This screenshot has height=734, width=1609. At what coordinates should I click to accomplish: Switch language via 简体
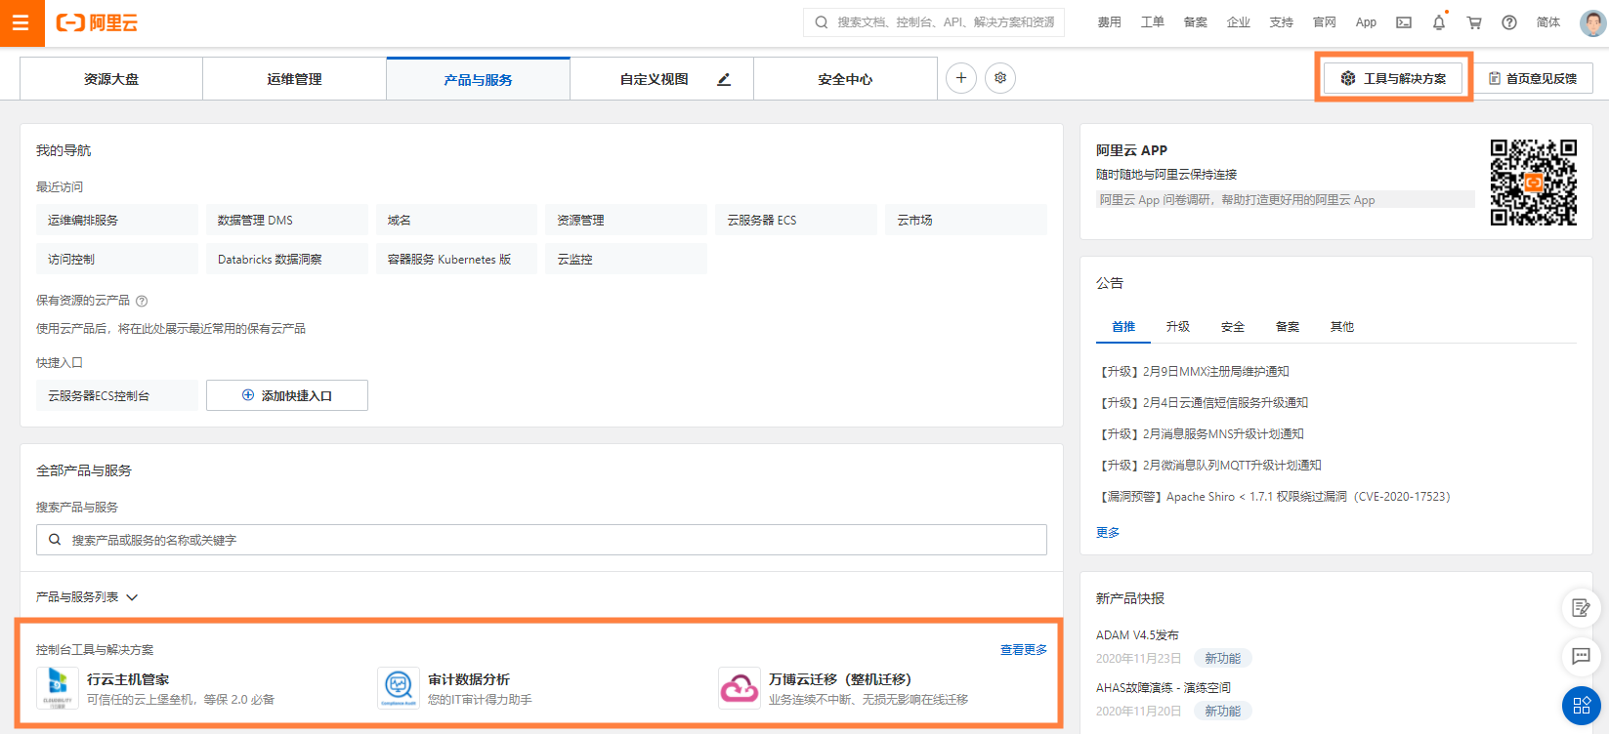[1548, 22]
